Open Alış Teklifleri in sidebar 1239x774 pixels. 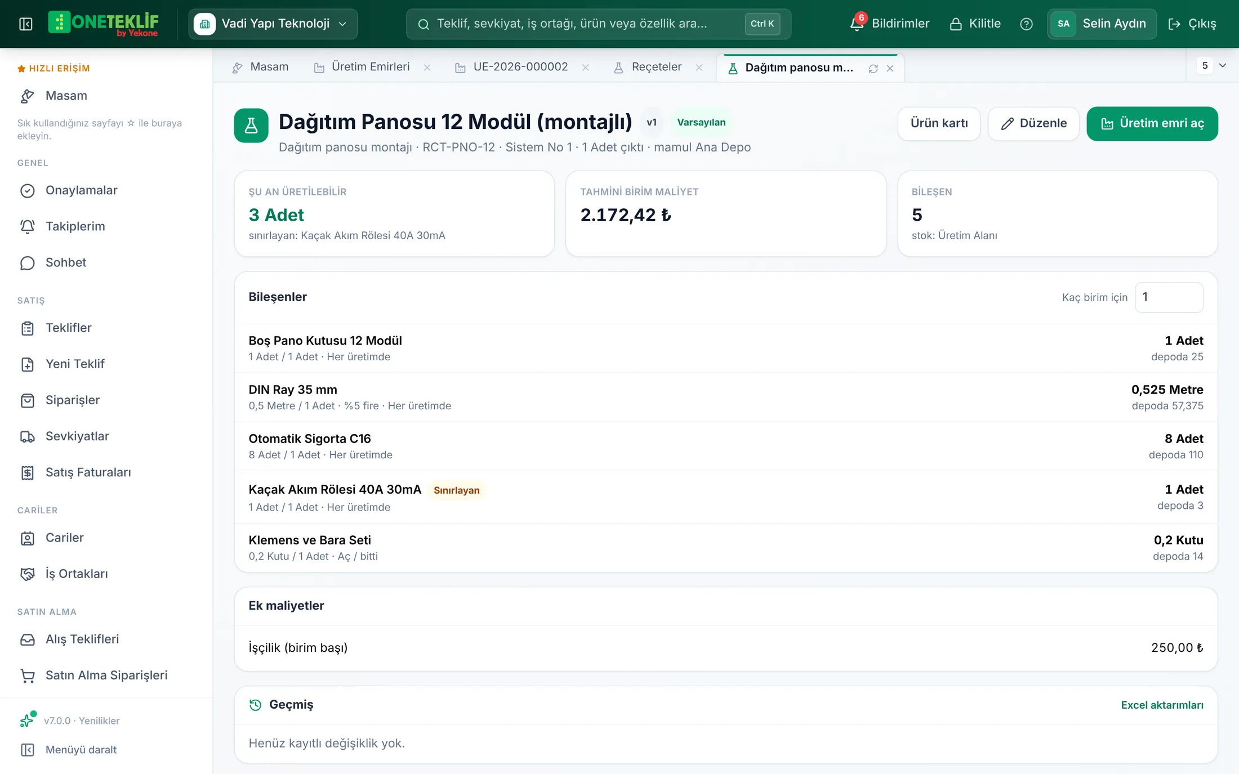[x=106, y=639]
